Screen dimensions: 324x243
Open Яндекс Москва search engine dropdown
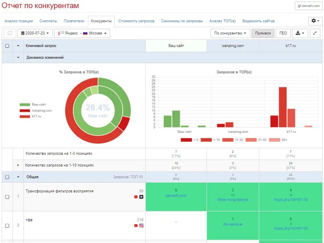(x=82, y=33)
